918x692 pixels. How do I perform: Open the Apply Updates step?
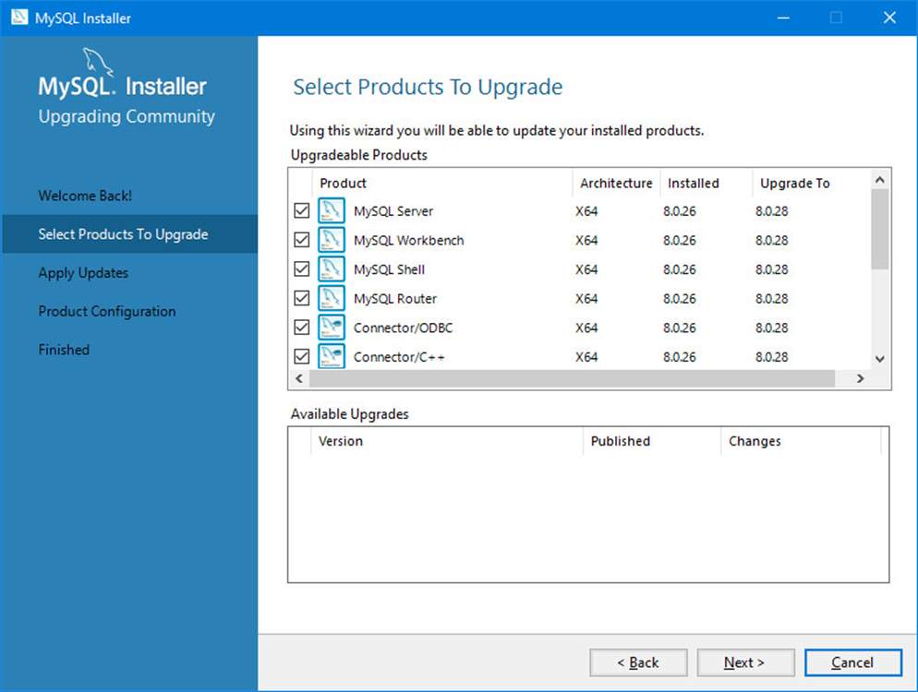click(x=83, y=273)
